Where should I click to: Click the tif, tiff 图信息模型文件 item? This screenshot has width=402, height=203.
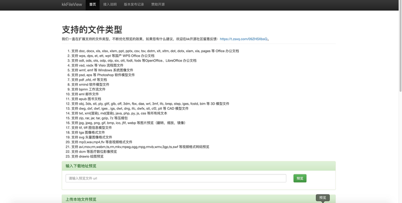click(91, 128)
